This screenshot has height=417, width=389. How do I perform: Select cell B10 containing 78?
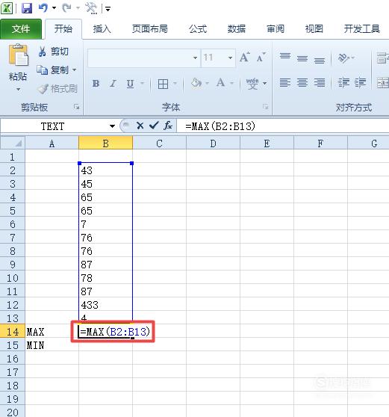105,278
